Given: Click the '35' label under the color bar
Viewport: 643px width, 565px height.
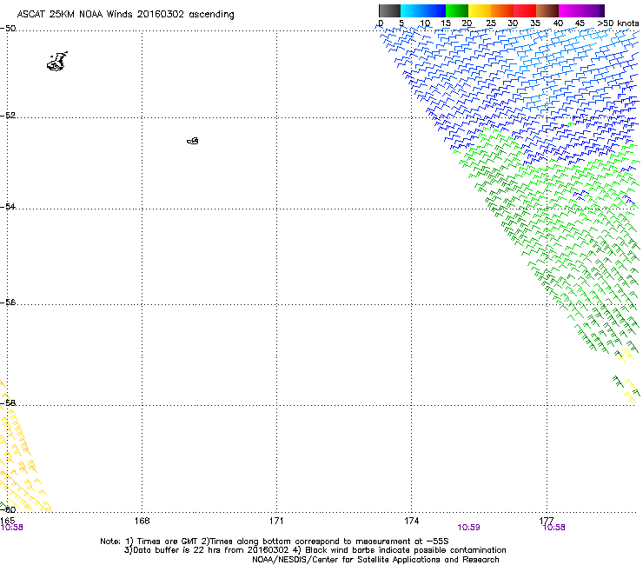Looking at the screenshot, I should coord(535,23).
